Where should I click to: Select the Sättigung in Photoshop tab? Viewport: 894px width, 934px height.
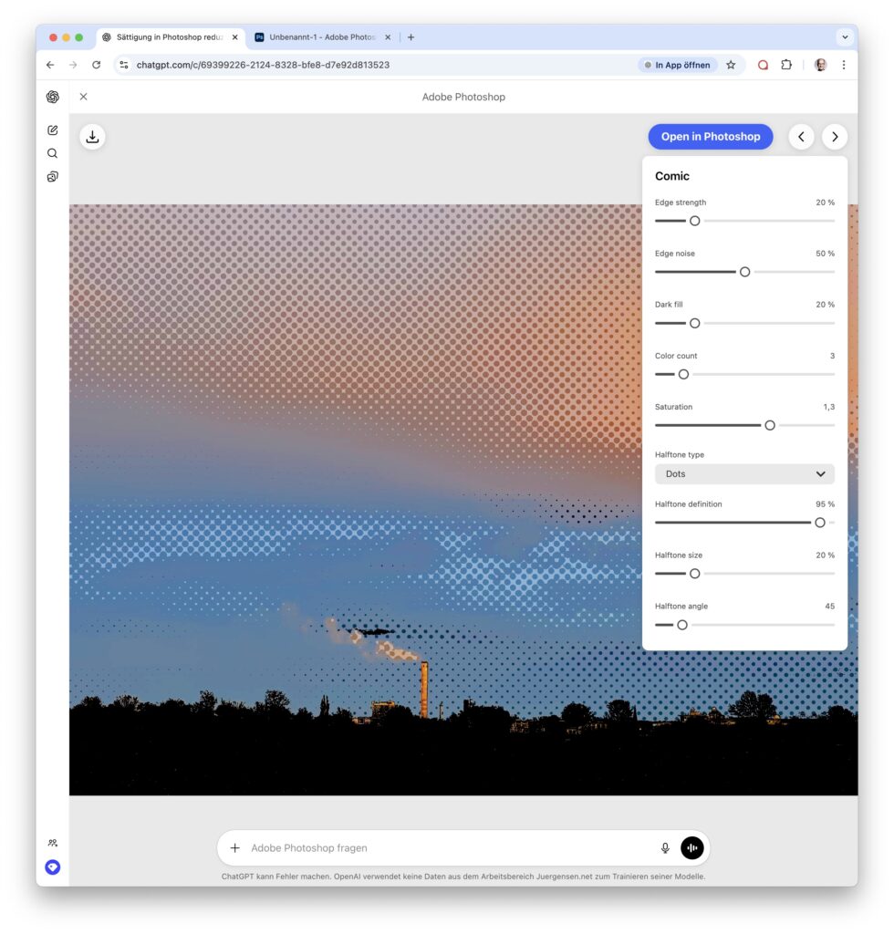coord(169,37)
